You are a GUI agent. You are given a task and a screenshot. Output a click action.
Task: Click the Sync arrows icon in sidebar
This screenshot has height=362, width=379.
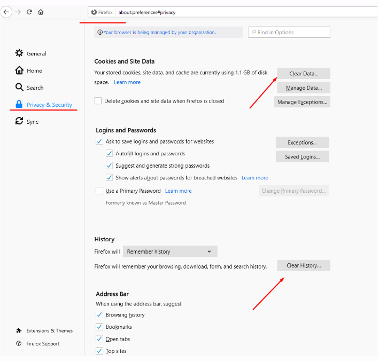tap(19, 121)
